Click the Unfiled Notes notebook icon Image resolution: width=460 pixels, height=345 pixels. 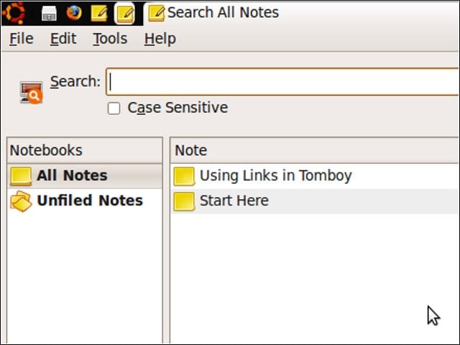[21, 201]
